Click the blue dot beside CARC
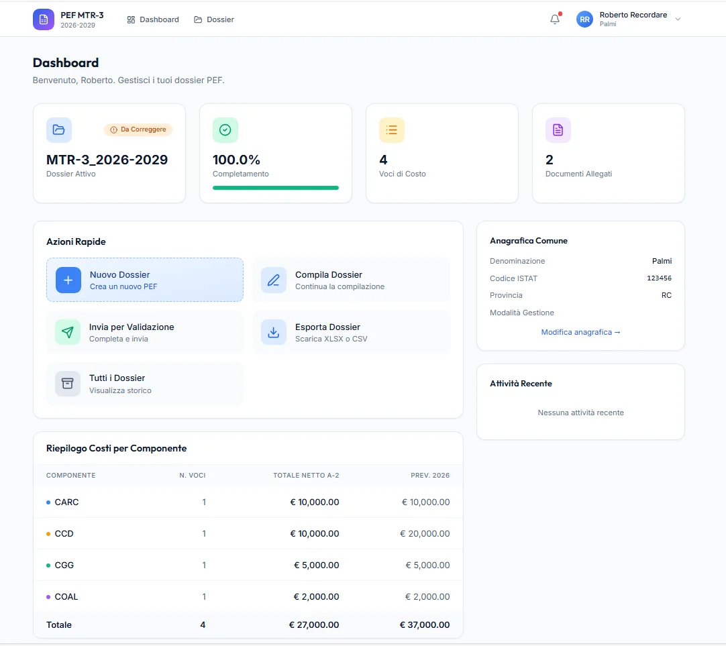This screenshot has height=646, width=726. [x=48, y=502]
